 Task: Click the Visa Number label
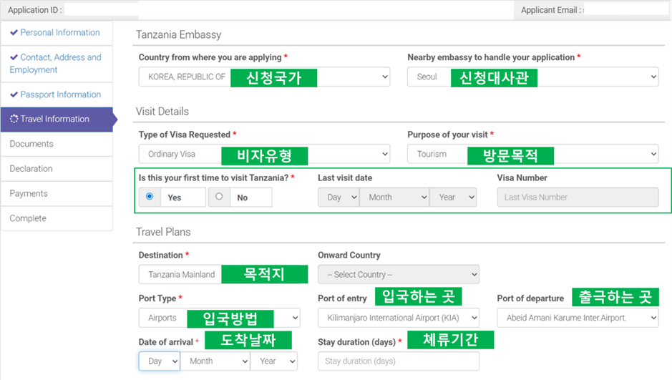[x=522, y=177]
